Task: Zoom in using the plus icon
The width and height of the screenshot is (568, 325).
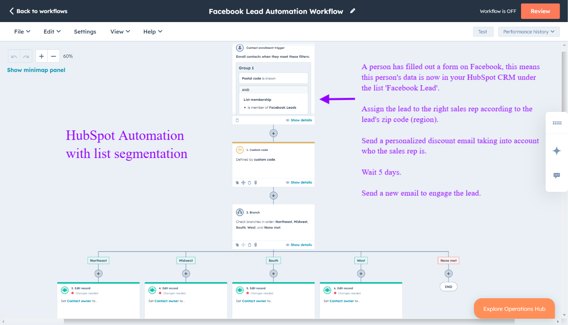Action: tap(41, 56)
